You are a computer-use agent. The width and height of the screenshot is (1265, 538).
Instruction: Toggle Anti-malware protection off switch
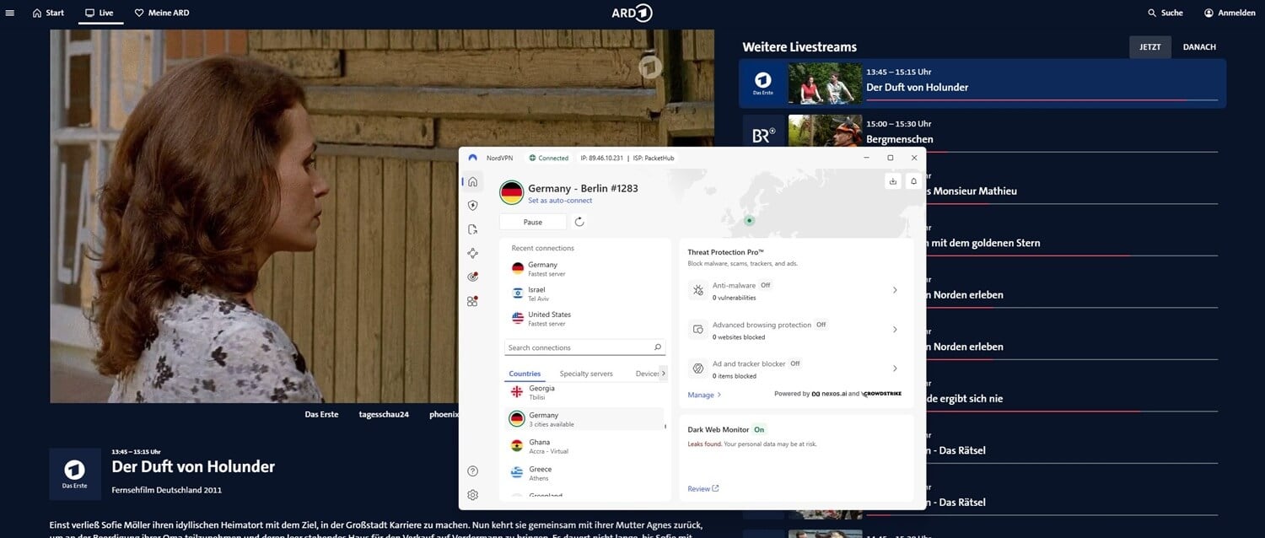pyautogui.click(x=765, y=285)
